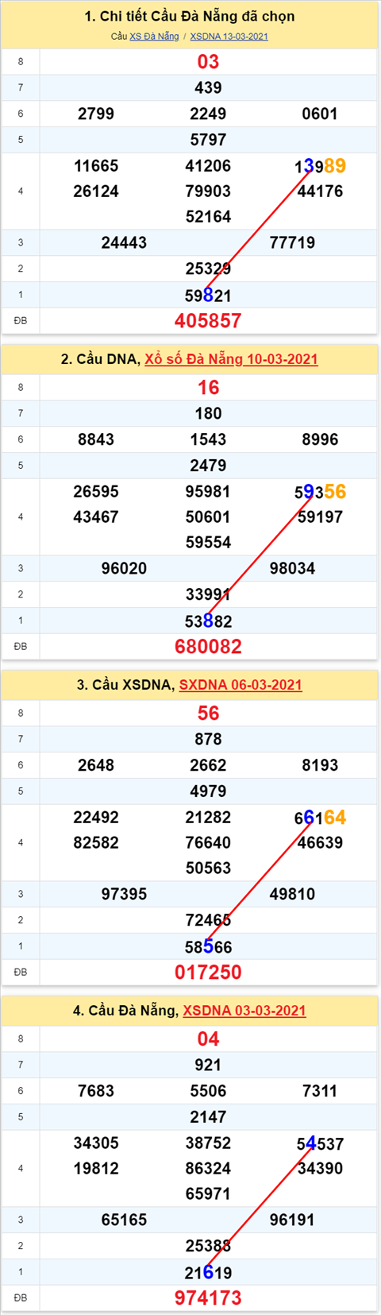Select eighth prize number 16
This screenshot has height=1315, width=381.
pos(208,388)
